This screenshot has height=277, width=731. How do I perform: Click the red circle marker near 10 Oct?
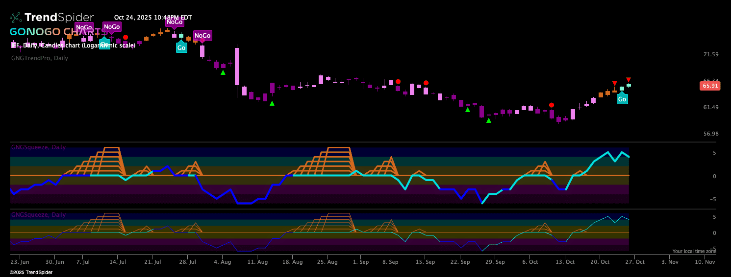[552, 105]
